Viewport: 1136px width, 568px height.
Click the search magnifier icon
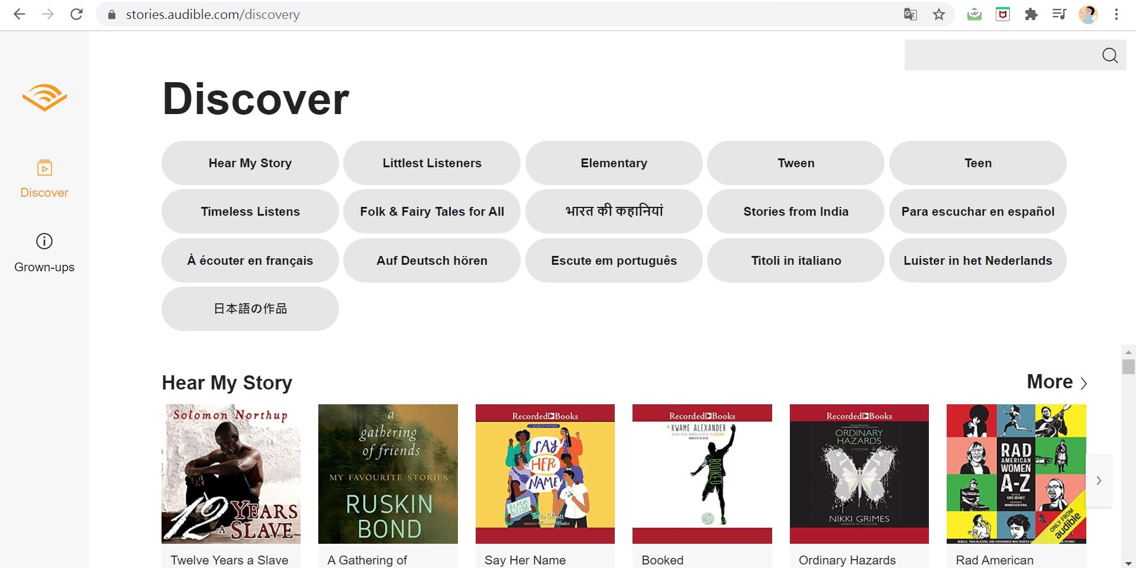pos(1109,56)
